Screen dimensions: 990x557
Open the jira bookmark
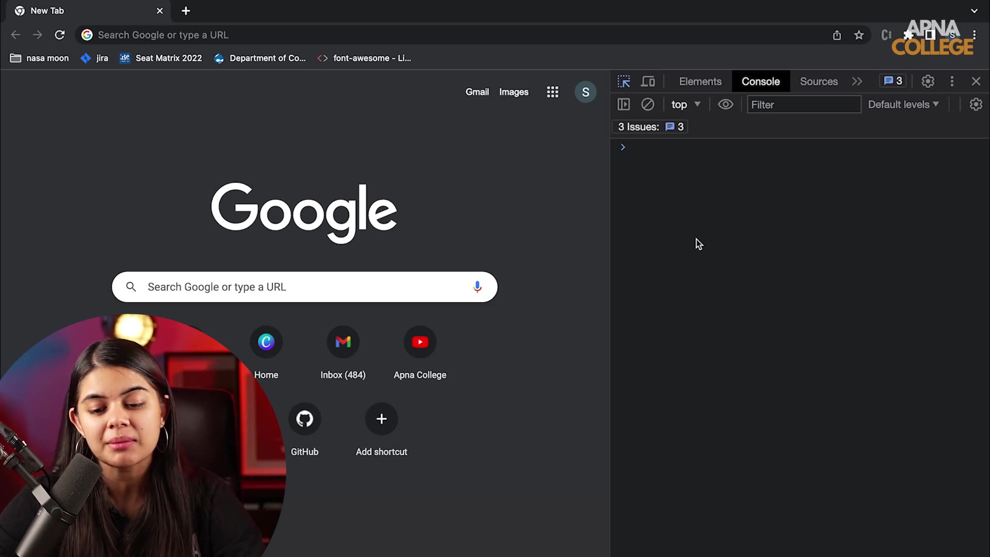95,58
